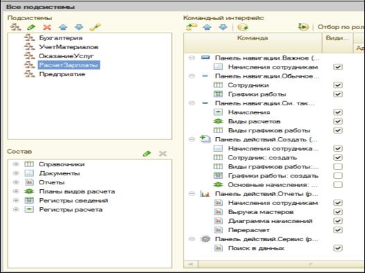Screen dimensions: 365x273
Task: Expand the Регистры расчета node
Action: 16,209
